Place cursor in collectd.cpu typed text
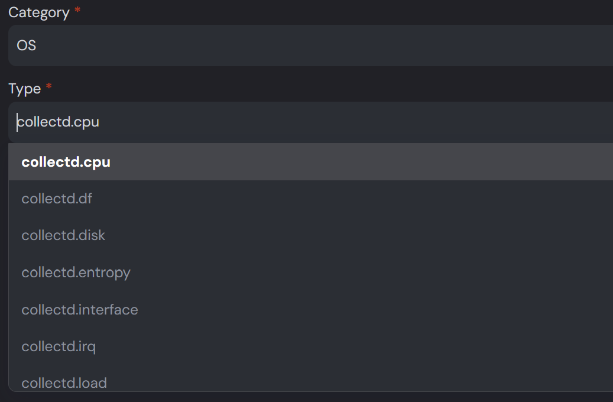Image resolution: width=613 pixels, height=402 pixels. (x=59, y=122)
